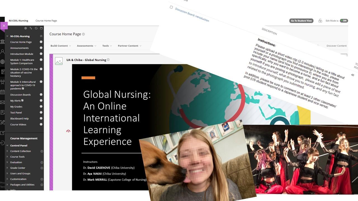Click the reorder menu items arrows icon

click(x=31, y=28)
